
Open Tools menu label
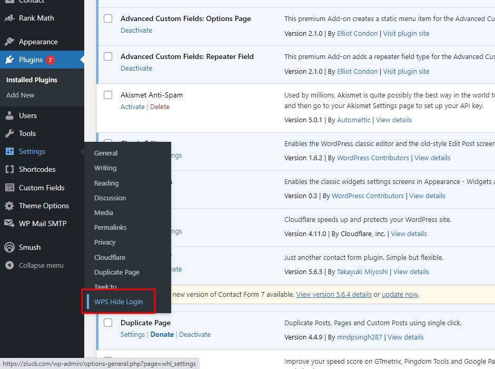tap(27, 133)
